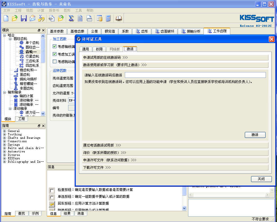Click the 激活 button
The image size is (277, 222).
tap(255, 135)
